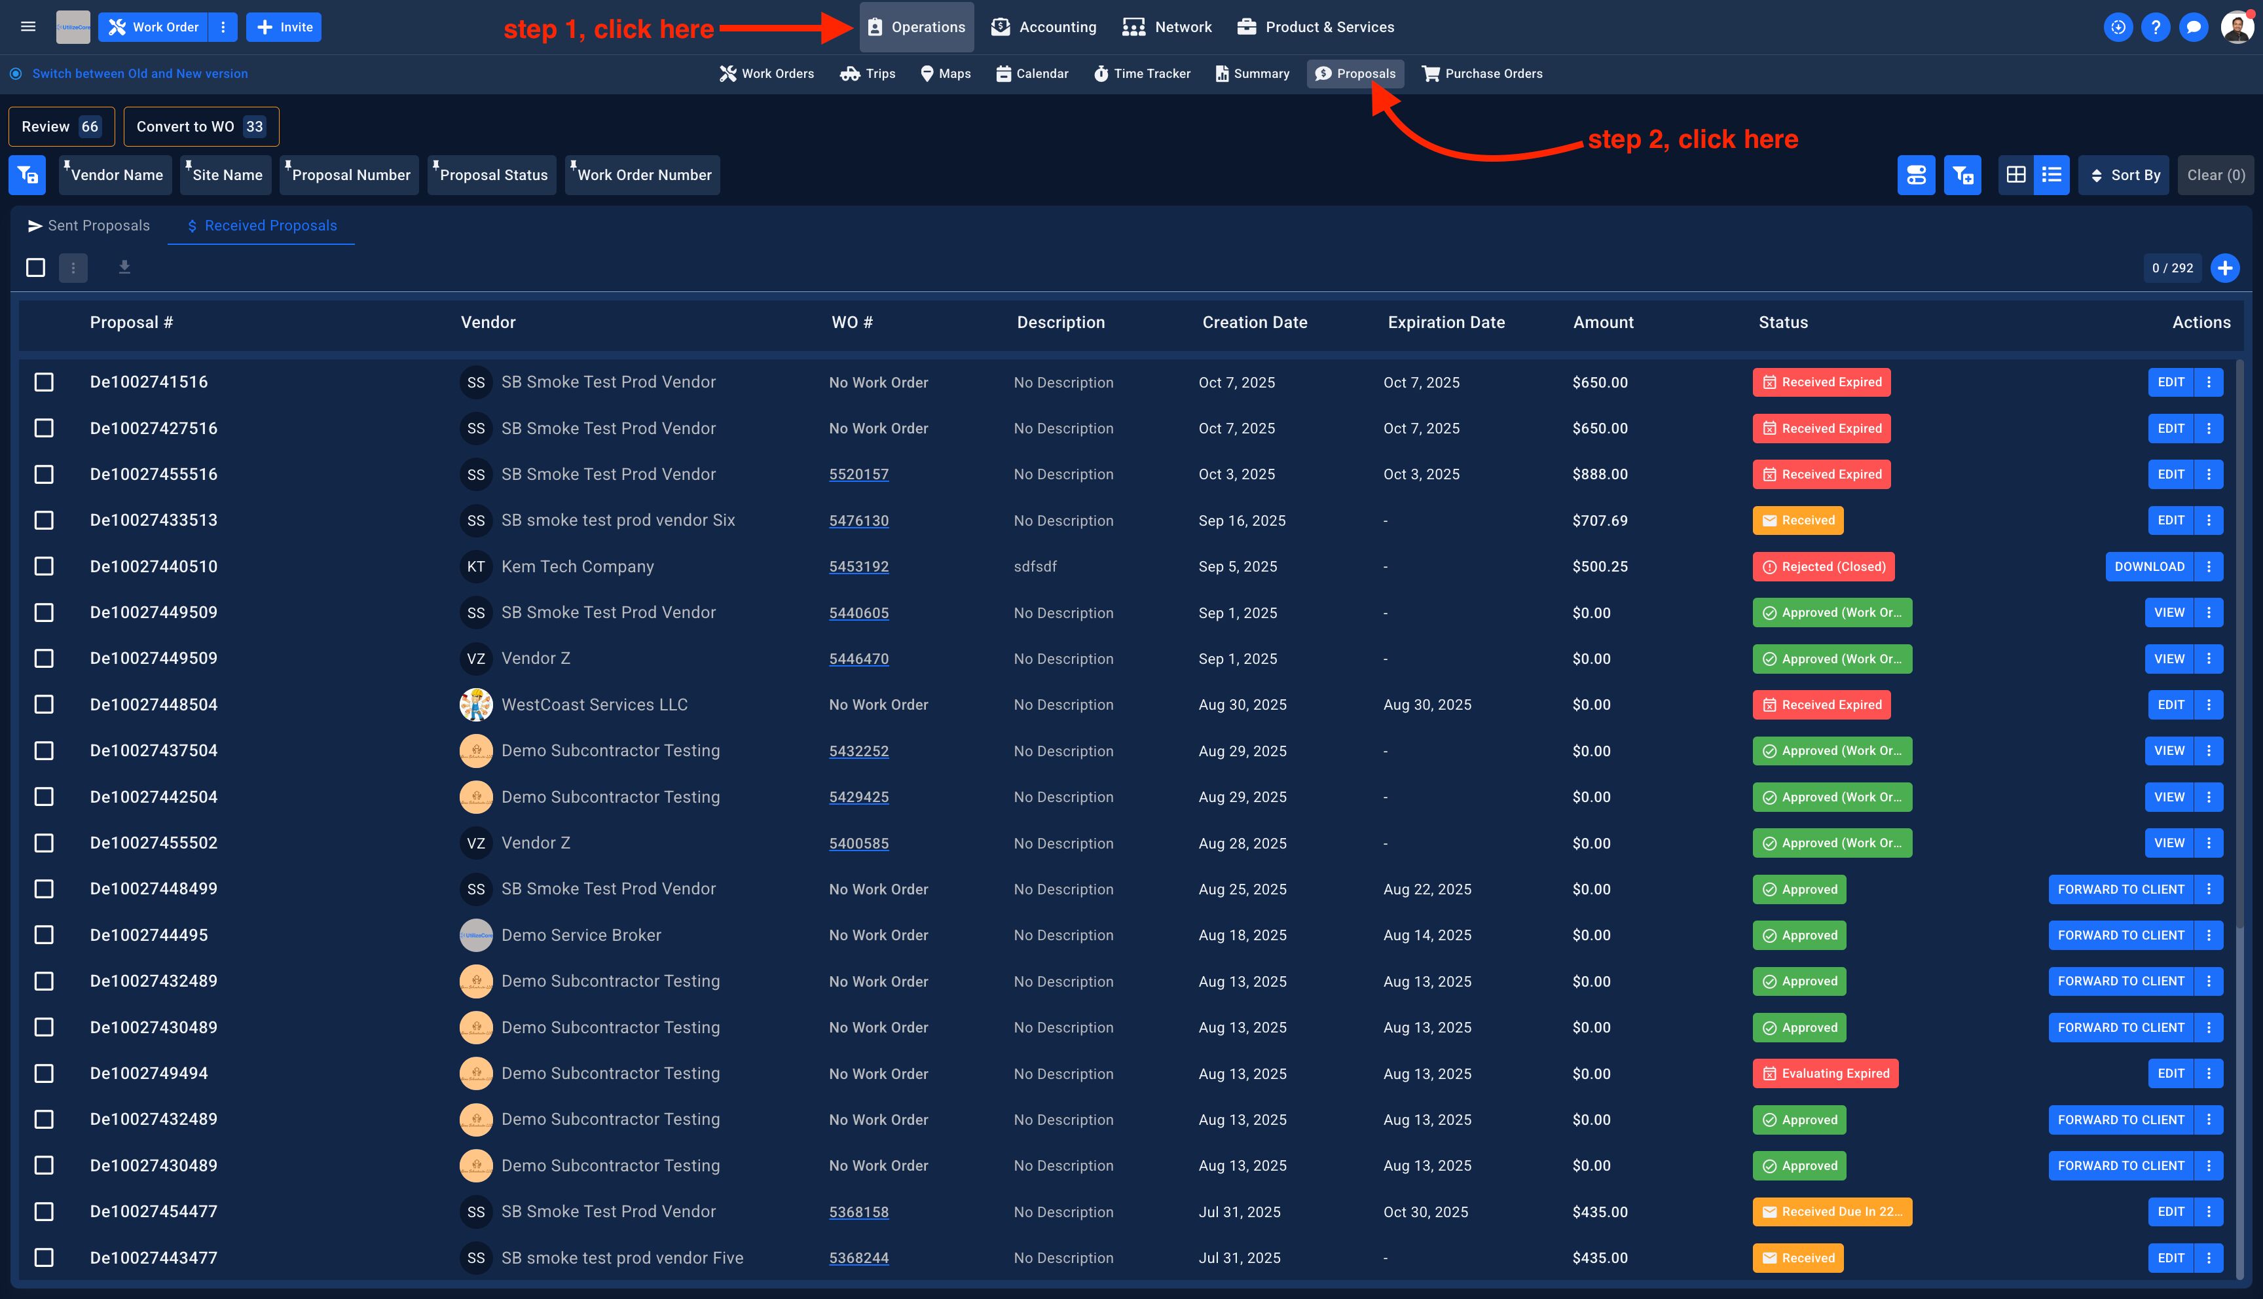This screenshot has height=1299, width=2263.
Task: Tick checkbox for proposal De1002741516
Action: tap(44, 382)
